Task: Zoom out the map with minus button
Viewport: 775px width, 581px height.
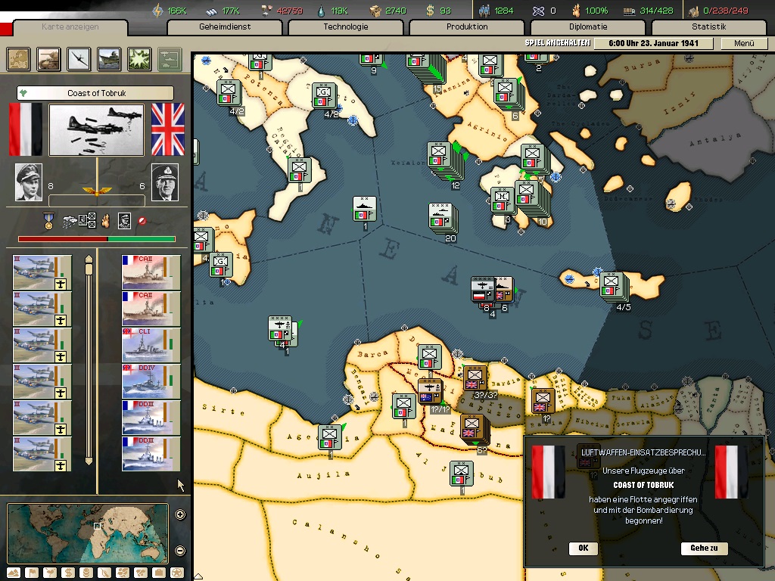Action: click(x=180, y=550)
